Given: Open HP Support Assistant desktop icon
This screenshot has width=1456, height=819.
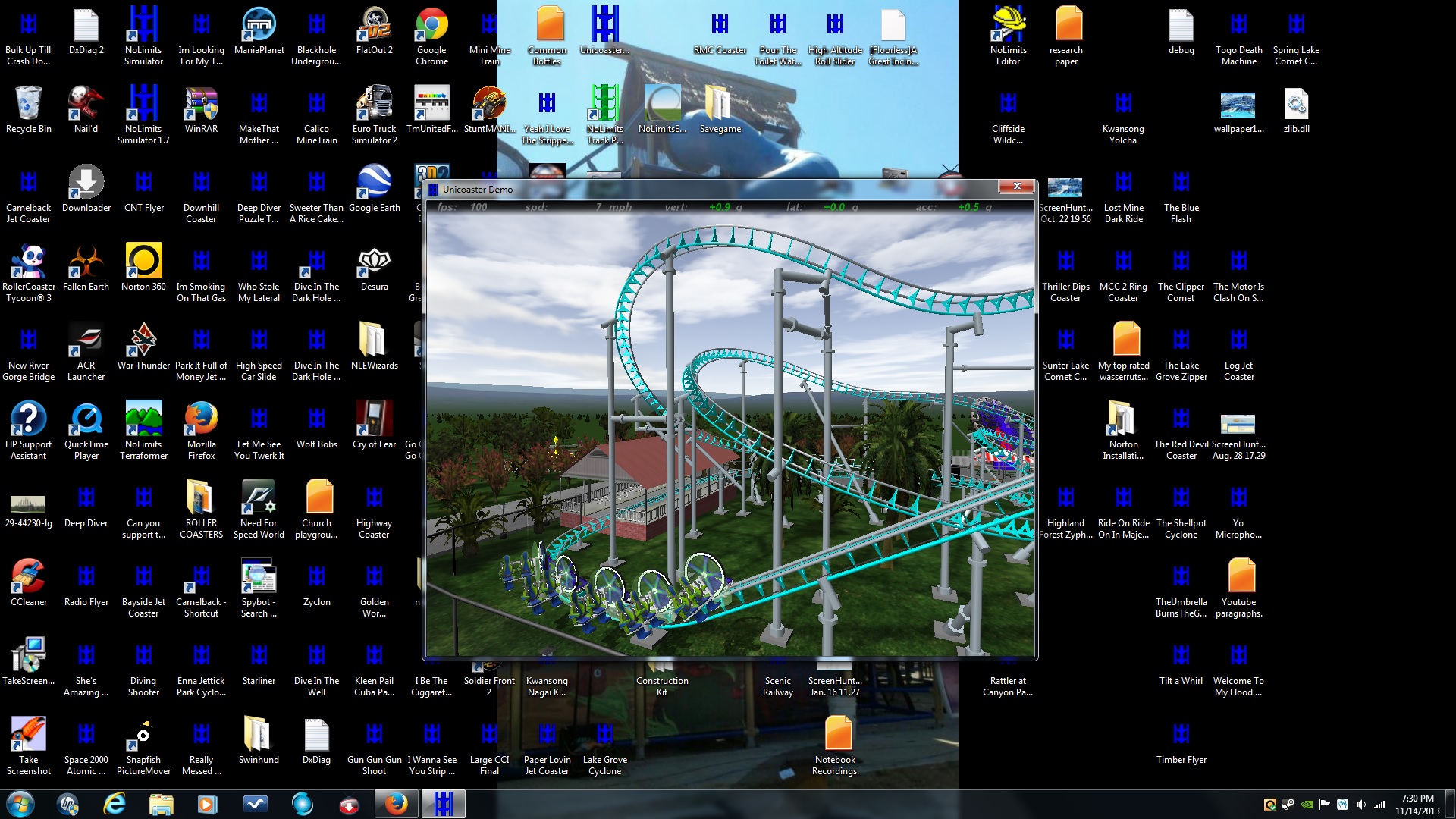Looking at the screenshot, I should [x=28, y=430].
